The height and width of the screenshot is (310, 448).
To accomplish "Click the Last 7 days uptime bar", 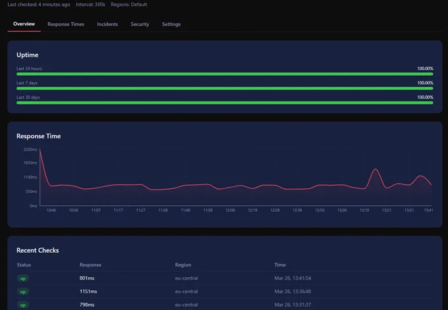I will point(225,88).
